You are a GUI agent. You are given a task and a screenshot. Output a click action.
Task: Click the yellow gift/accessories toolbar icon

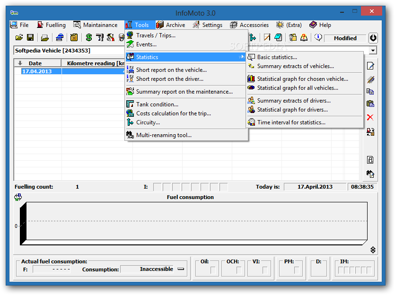(x=293, y=38)
